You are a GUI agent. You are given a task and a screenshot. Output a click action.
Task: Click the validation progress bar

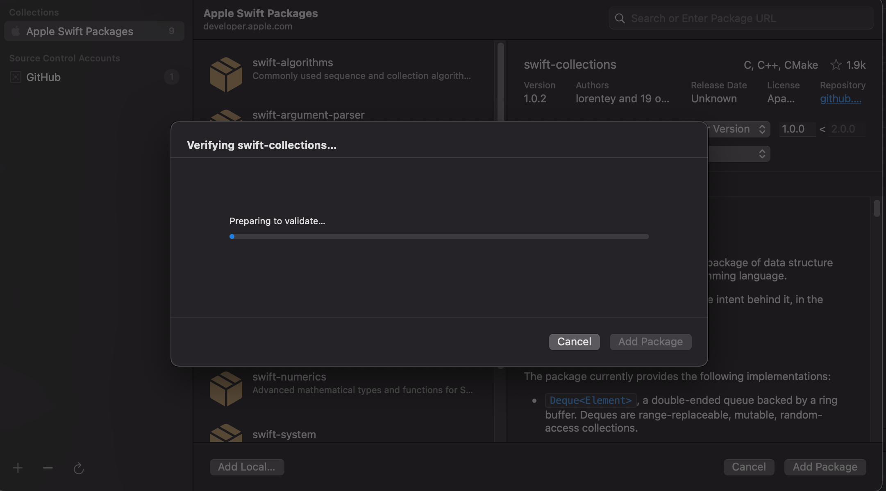(x=439, y=236)
